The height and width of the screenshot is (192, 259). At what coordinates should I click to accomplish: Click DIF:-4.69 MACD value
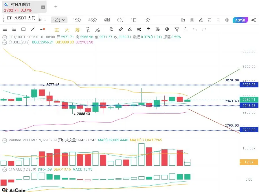(x=45, y=169)
